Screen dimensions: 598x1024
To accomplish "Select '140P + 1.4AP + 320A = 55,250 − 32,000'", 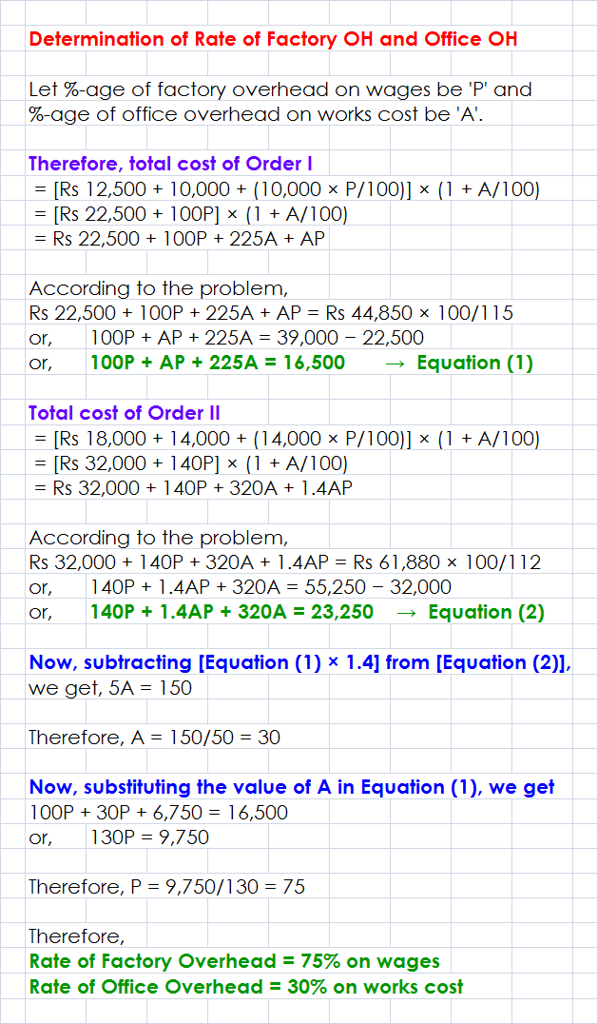I will 271,586.
